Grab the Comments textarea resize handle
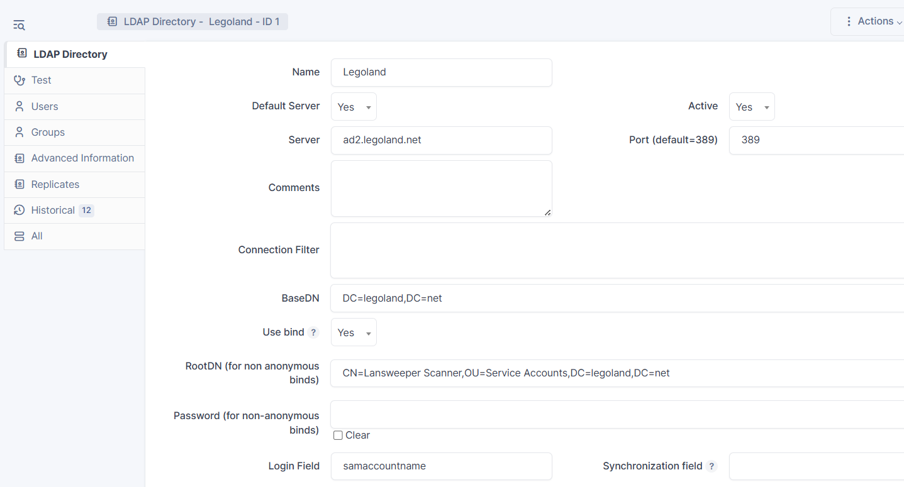 pyautogui.click(x=547, y=212)
